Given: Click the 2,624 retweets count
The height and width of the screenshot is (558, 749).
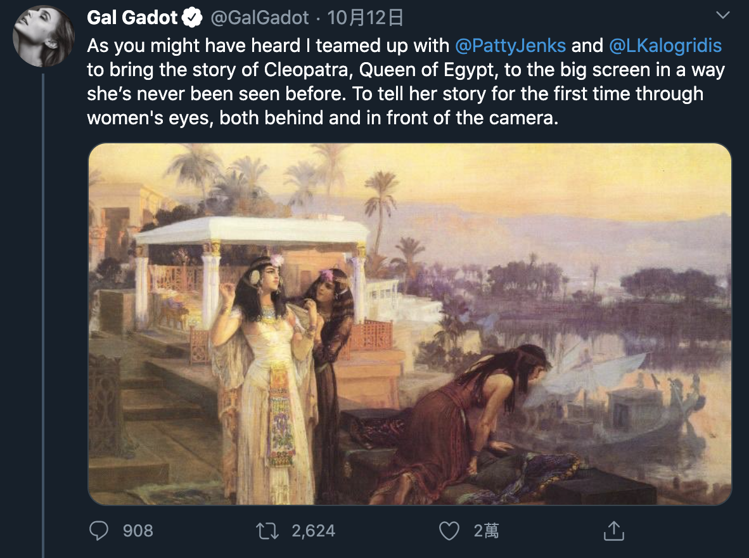Looking at the screenshot, I should (313, 530).
